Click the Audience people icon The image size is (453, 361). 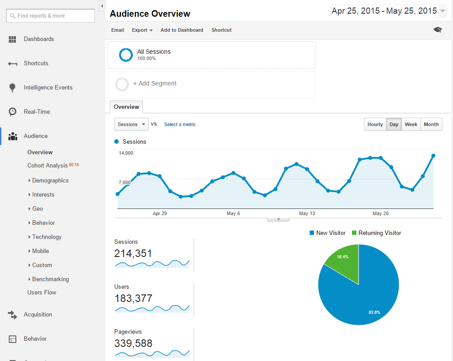12,136
